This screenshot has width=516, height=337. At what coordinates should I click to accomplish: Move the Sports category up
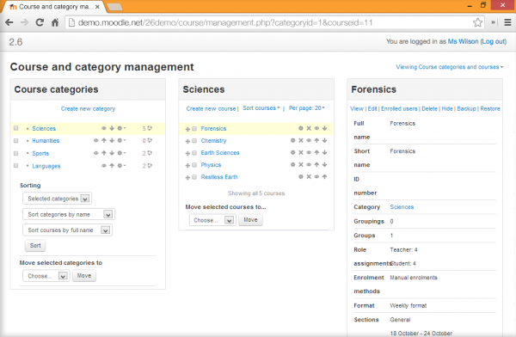pos(104,153)
